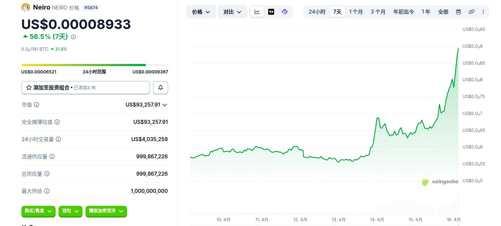Open info icon next to 完全摊薄估值
This screenshot has width=501, height=226.
click(57, 122)
